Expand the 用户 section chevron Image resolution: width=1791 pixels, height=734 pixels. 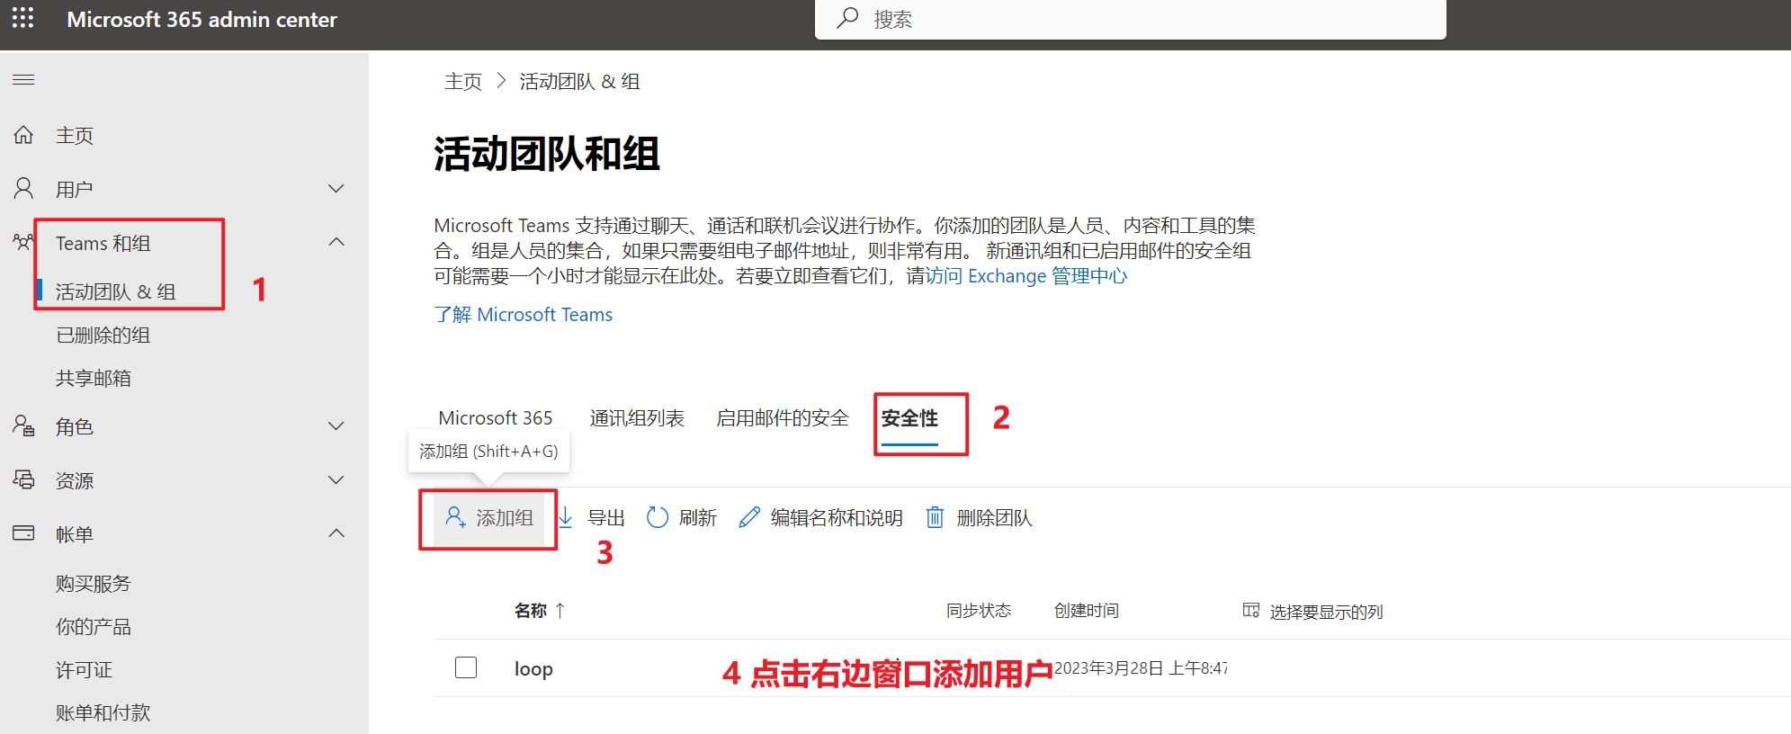(336, 188)
